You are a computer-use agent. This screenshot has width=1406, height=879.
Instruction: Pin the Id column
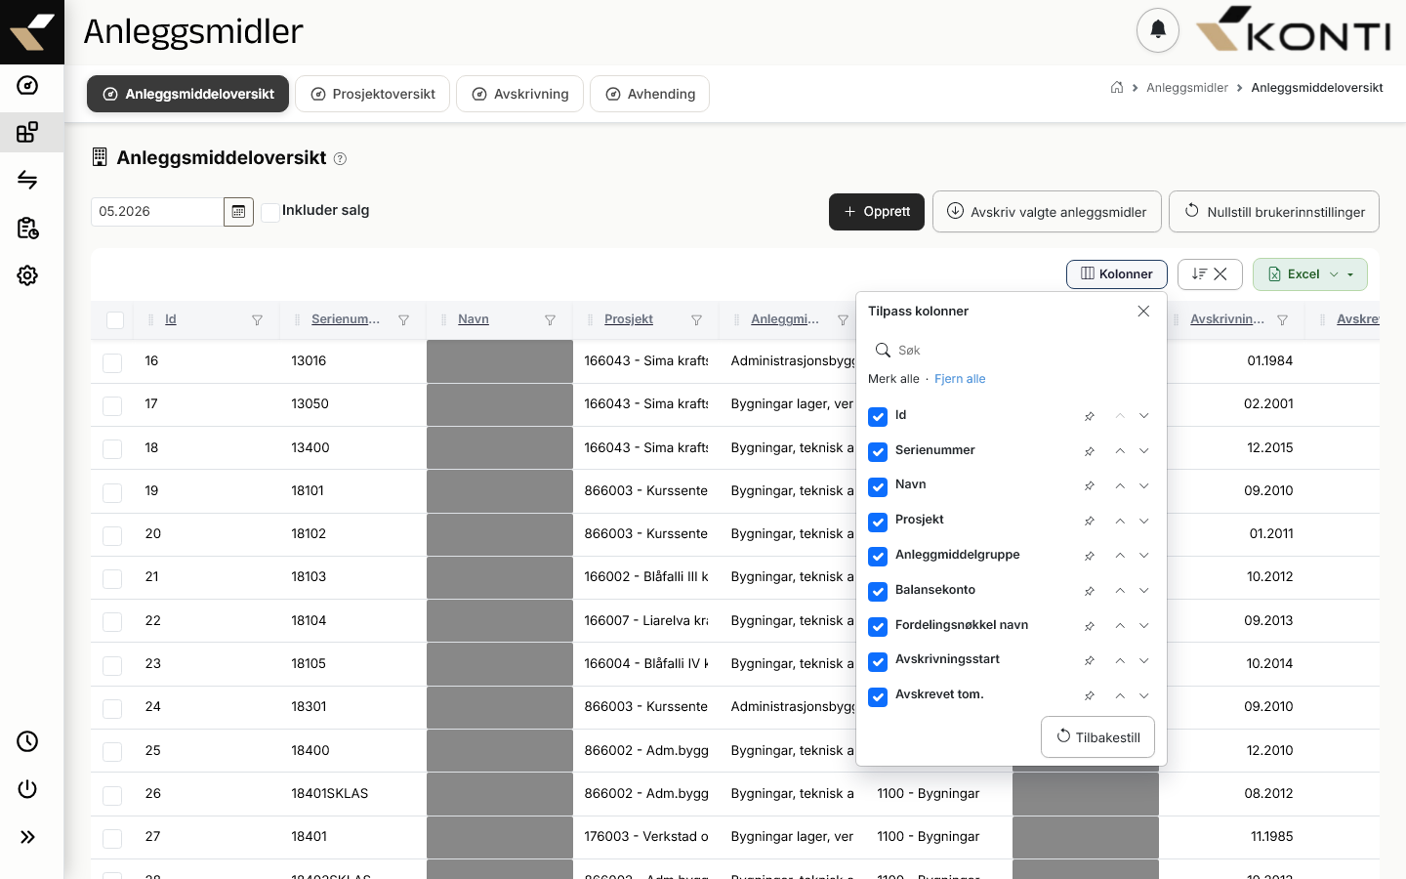pyautogui.click(x=1090, y=416)
